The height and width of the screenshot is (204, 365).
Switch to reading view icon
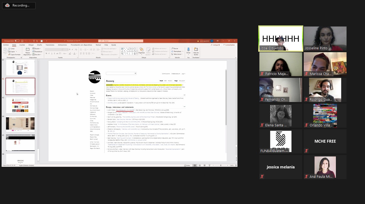[x=204, y=165]
